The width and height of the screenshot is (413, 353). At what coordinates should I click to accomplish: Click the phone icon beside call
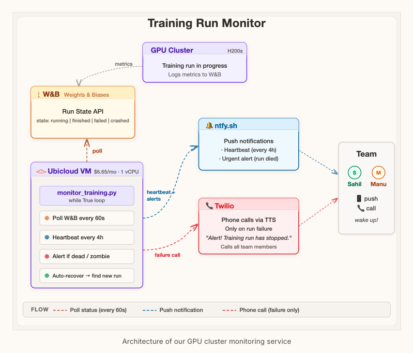pos(361,208)
